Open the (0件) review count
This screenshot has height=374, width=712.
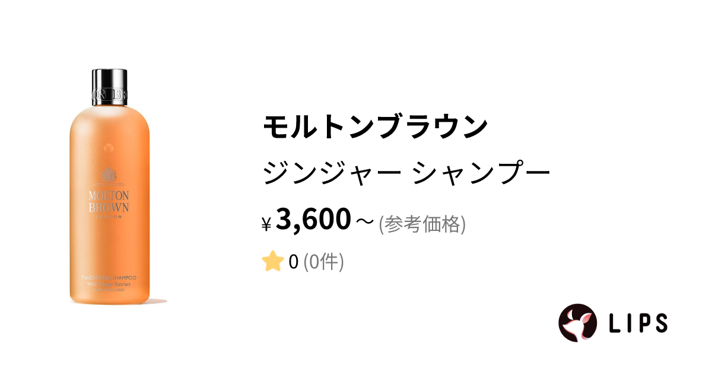[x=323, y=262]
